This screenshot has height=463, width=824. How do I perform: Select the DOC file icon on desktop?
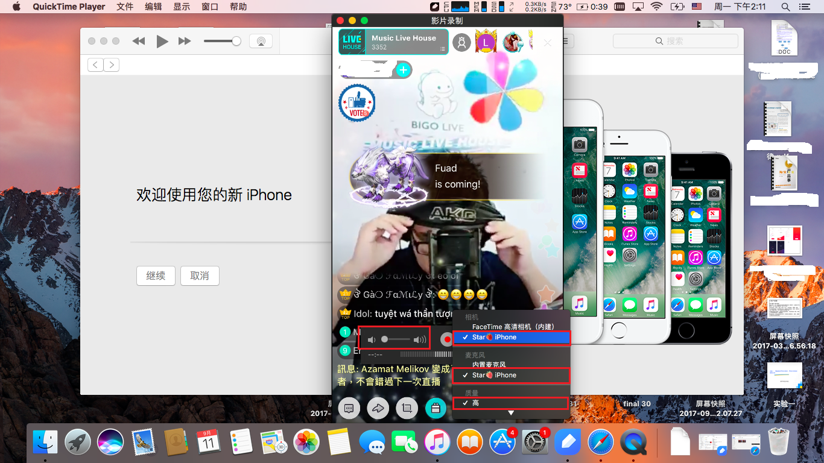pos(784,37)
